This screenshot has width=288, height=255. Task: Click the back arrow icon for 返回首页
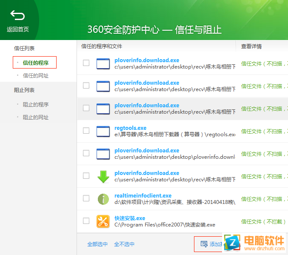coord(17,15)
